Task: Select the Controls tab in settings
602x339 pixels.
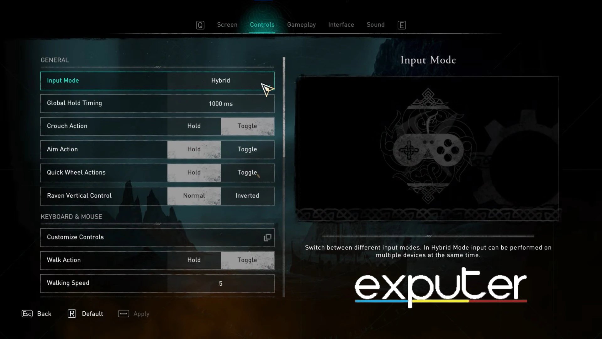Action: tap(262, 24)
